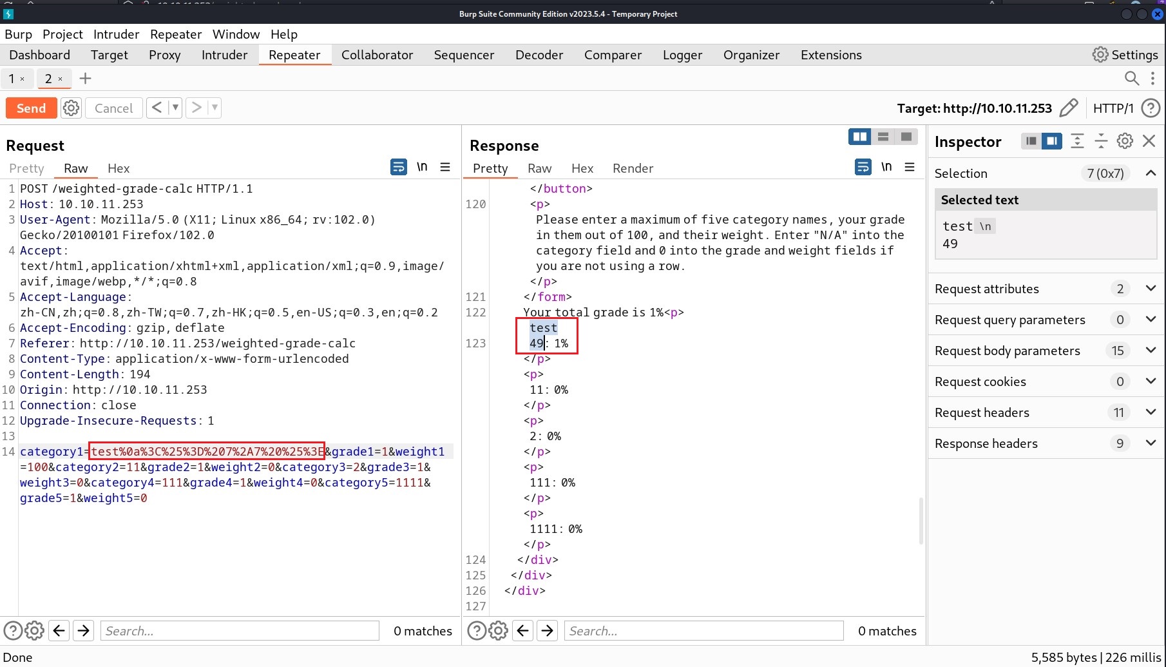
Task: Switch request view to Pretty
Action: 26,168
